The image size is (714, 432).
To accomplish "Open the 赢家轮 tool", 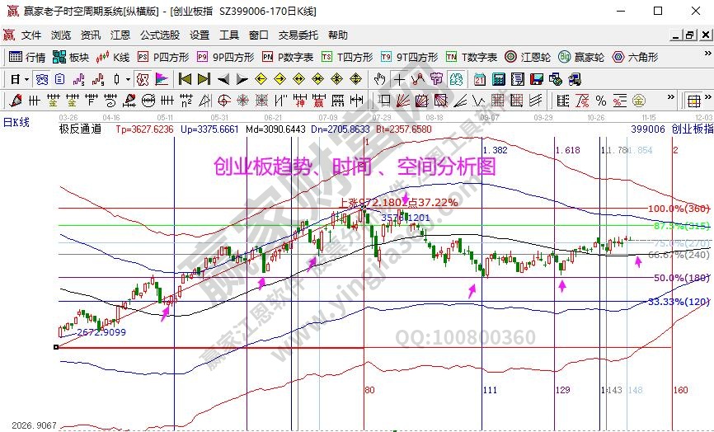I will click(581, 58).
